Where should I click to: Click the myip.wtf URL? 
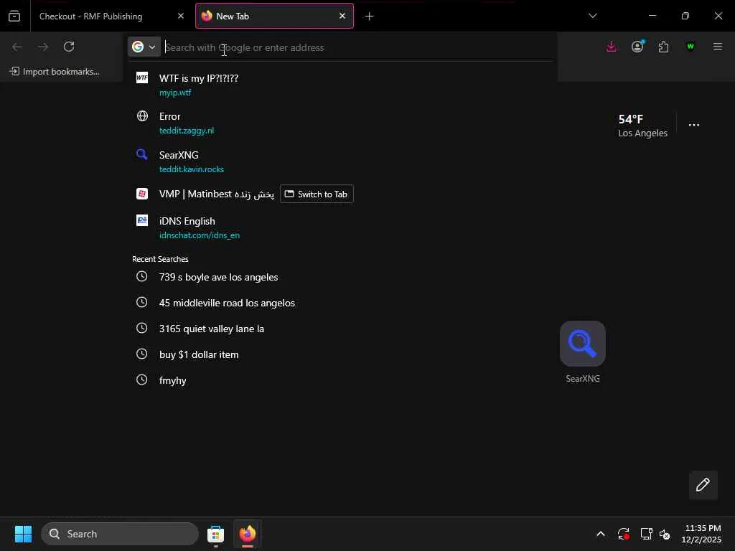pyautogui.click(x=175, y=93)
